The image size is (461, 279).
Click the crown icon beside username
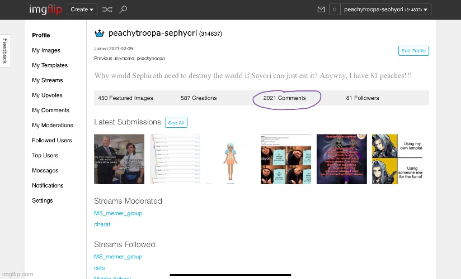pos(100,33)
